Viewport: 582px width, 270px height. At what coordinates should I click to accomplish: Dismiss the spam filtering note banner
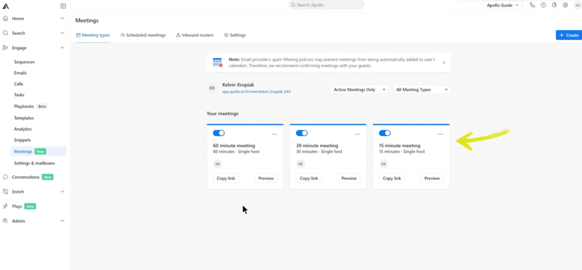[x=444, y=62]
